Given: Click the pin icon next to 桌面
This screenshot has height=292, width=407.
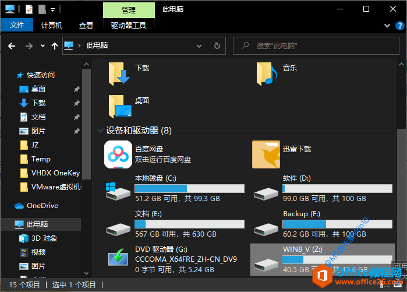Looking at the screenshot, I should (x=76, y=89).
